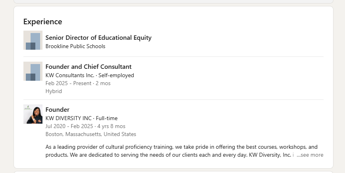
Task: Click "KW Consultants Inc. · Self-employed" text
Action: coord(90,75)
